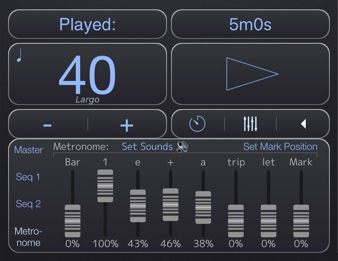
Task: Select the Master section label
Action: click(28, 150)
